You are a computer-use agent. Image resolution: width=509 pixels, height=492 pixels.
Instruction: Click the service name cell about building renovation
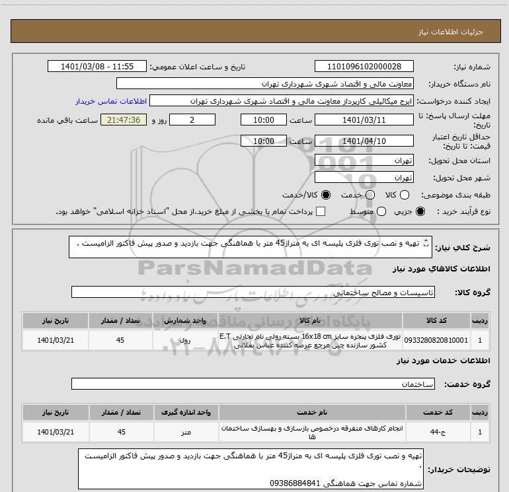coord(312,432)
